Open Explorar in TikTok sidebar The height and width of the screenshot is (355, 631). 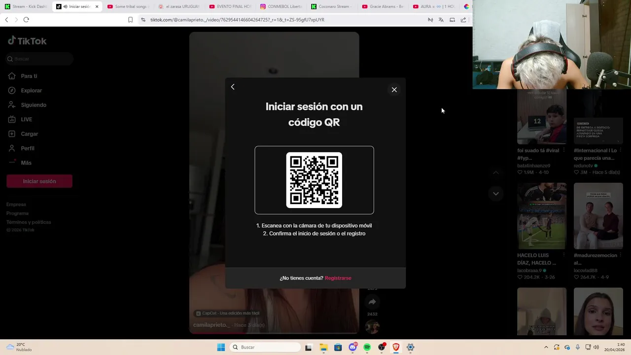pos(31,91)
